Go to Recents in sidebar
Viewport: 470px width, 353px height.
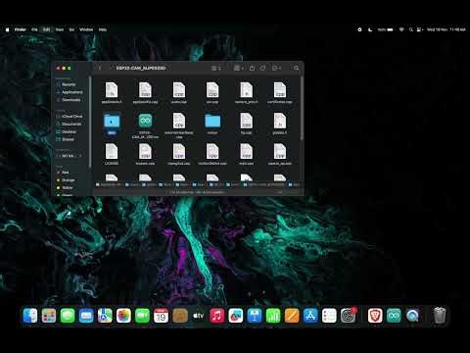69,84
